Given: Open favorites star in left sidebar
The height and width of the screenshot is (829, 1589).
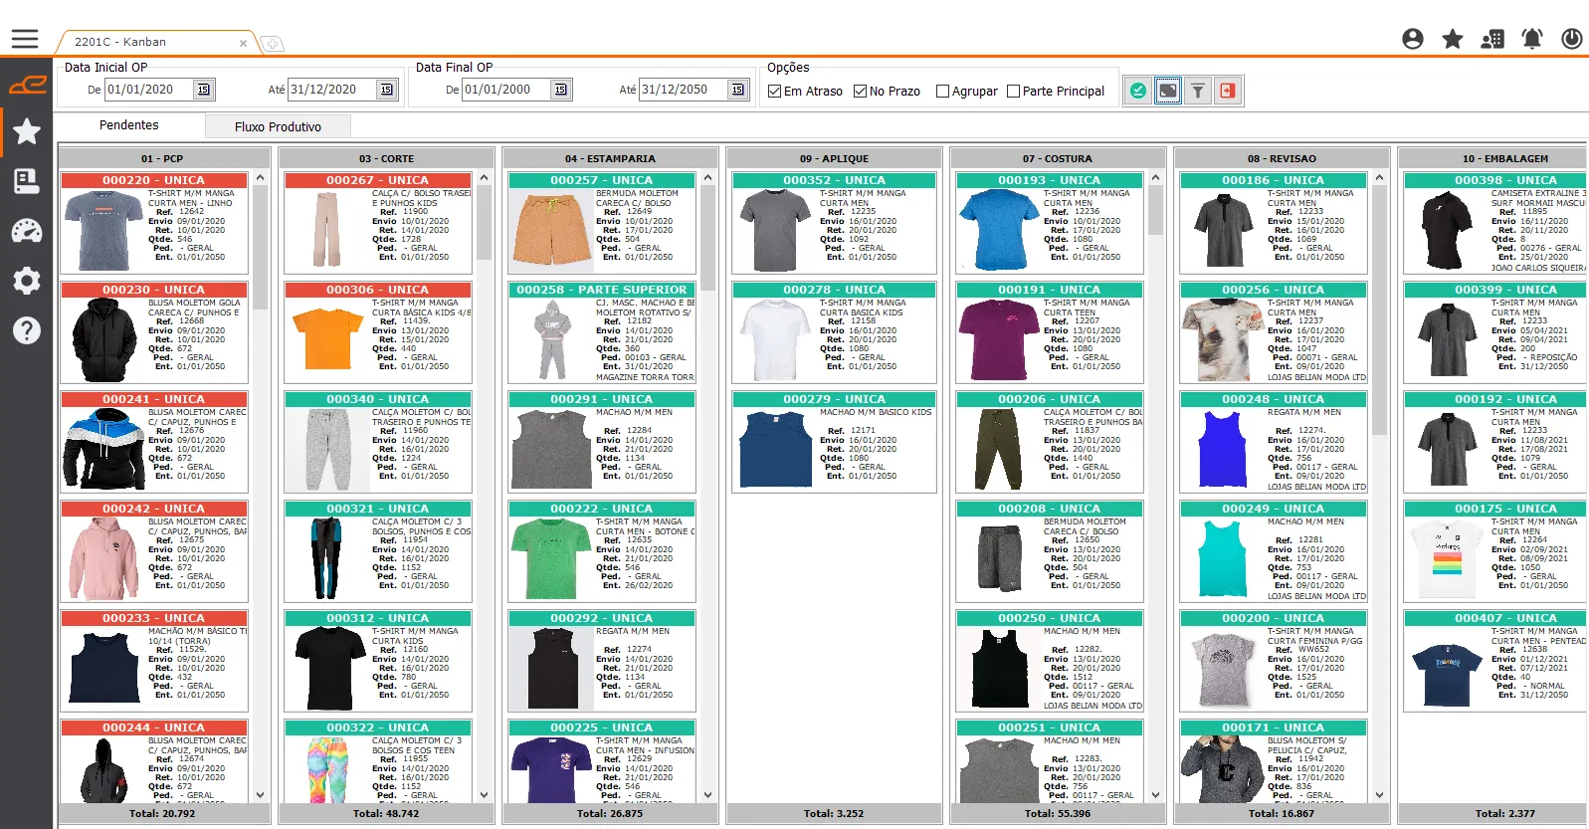Looking at the screenshot, I should (27, 131).
